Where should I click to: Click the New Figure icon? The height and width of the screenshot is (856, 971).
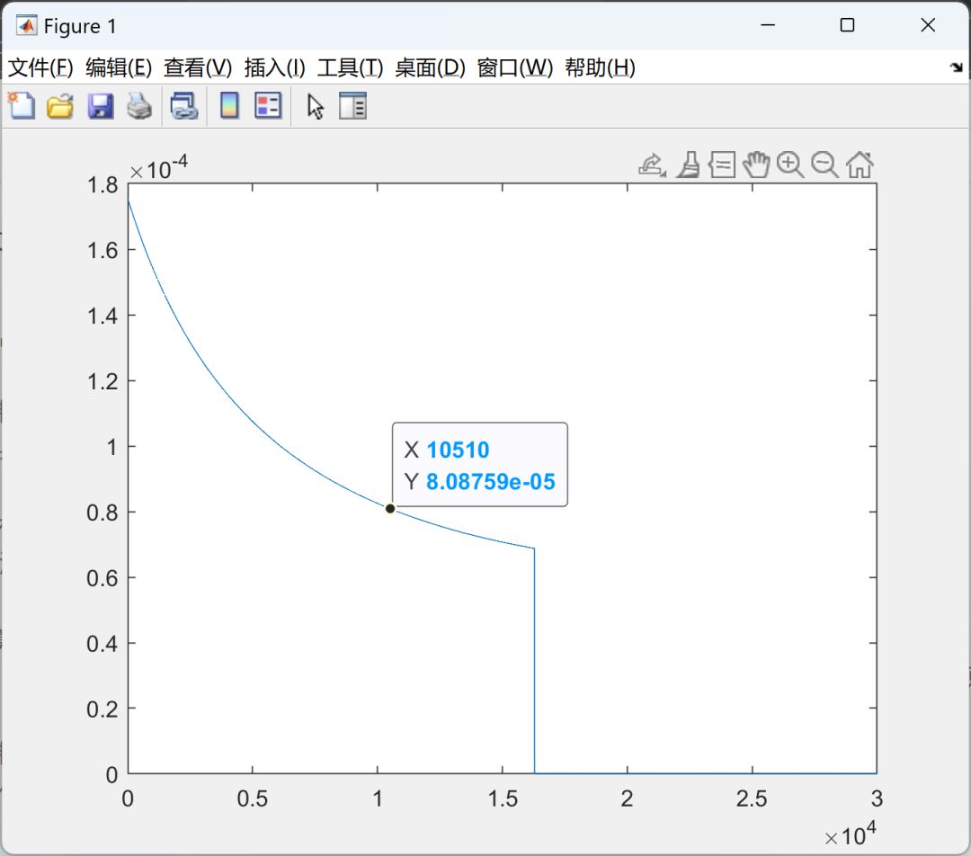coord(22,106)
